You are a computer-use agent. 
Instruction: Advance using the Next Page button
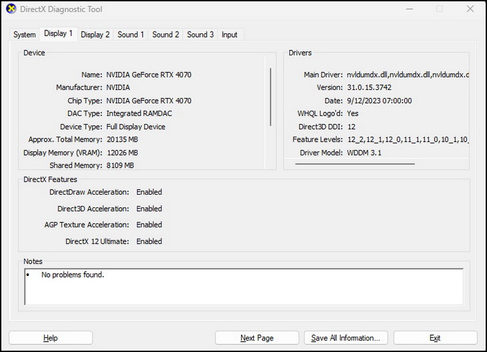pos(256,338)
